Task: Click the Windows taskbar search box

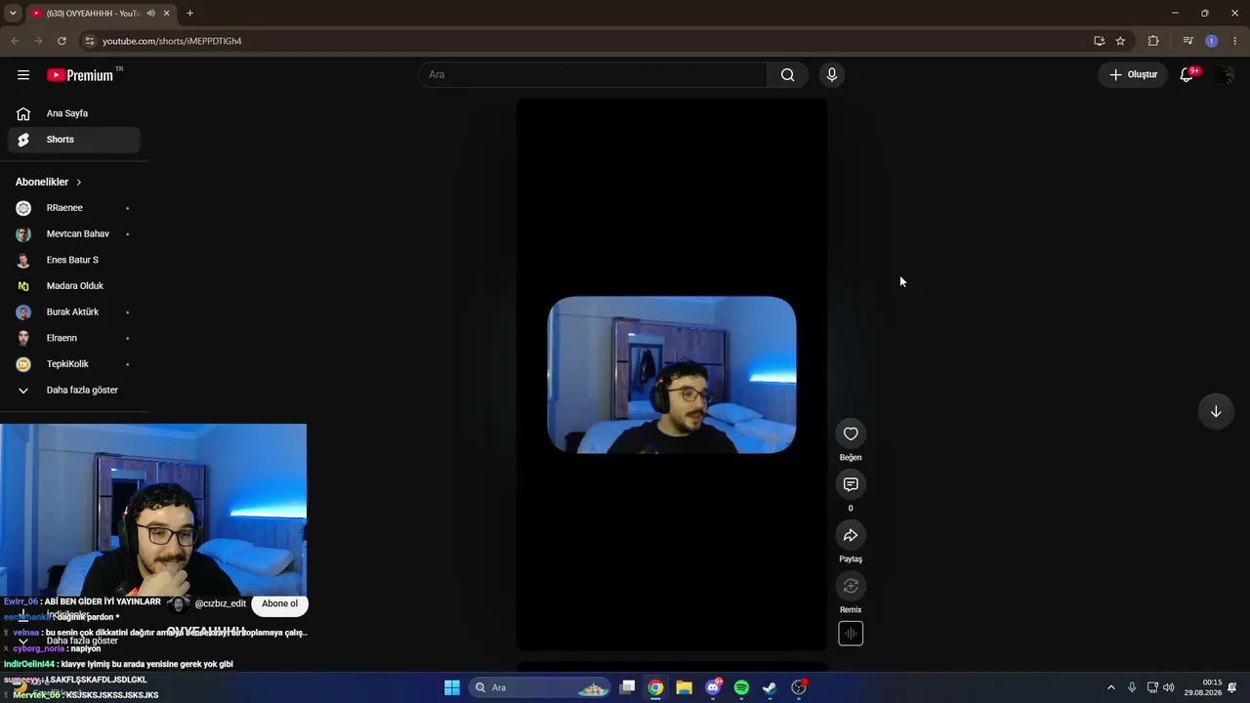Action: 540,687
